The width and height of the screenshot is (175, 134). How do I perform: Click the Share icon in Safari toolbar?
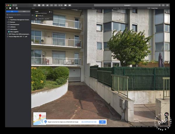(x=163, y=5)
